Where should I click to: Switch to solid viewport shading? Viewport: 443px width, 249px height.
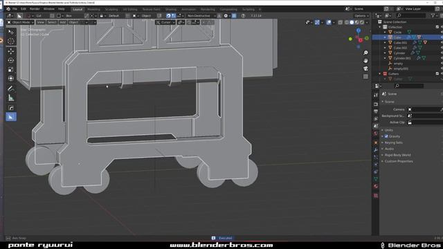pos(352,22)
